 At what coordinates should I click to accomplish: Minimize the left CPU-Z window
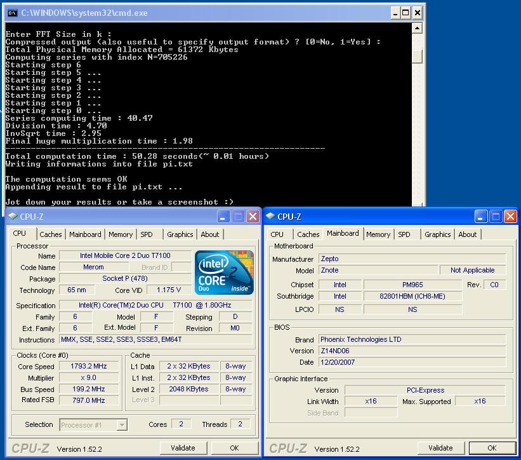point(223,217)
